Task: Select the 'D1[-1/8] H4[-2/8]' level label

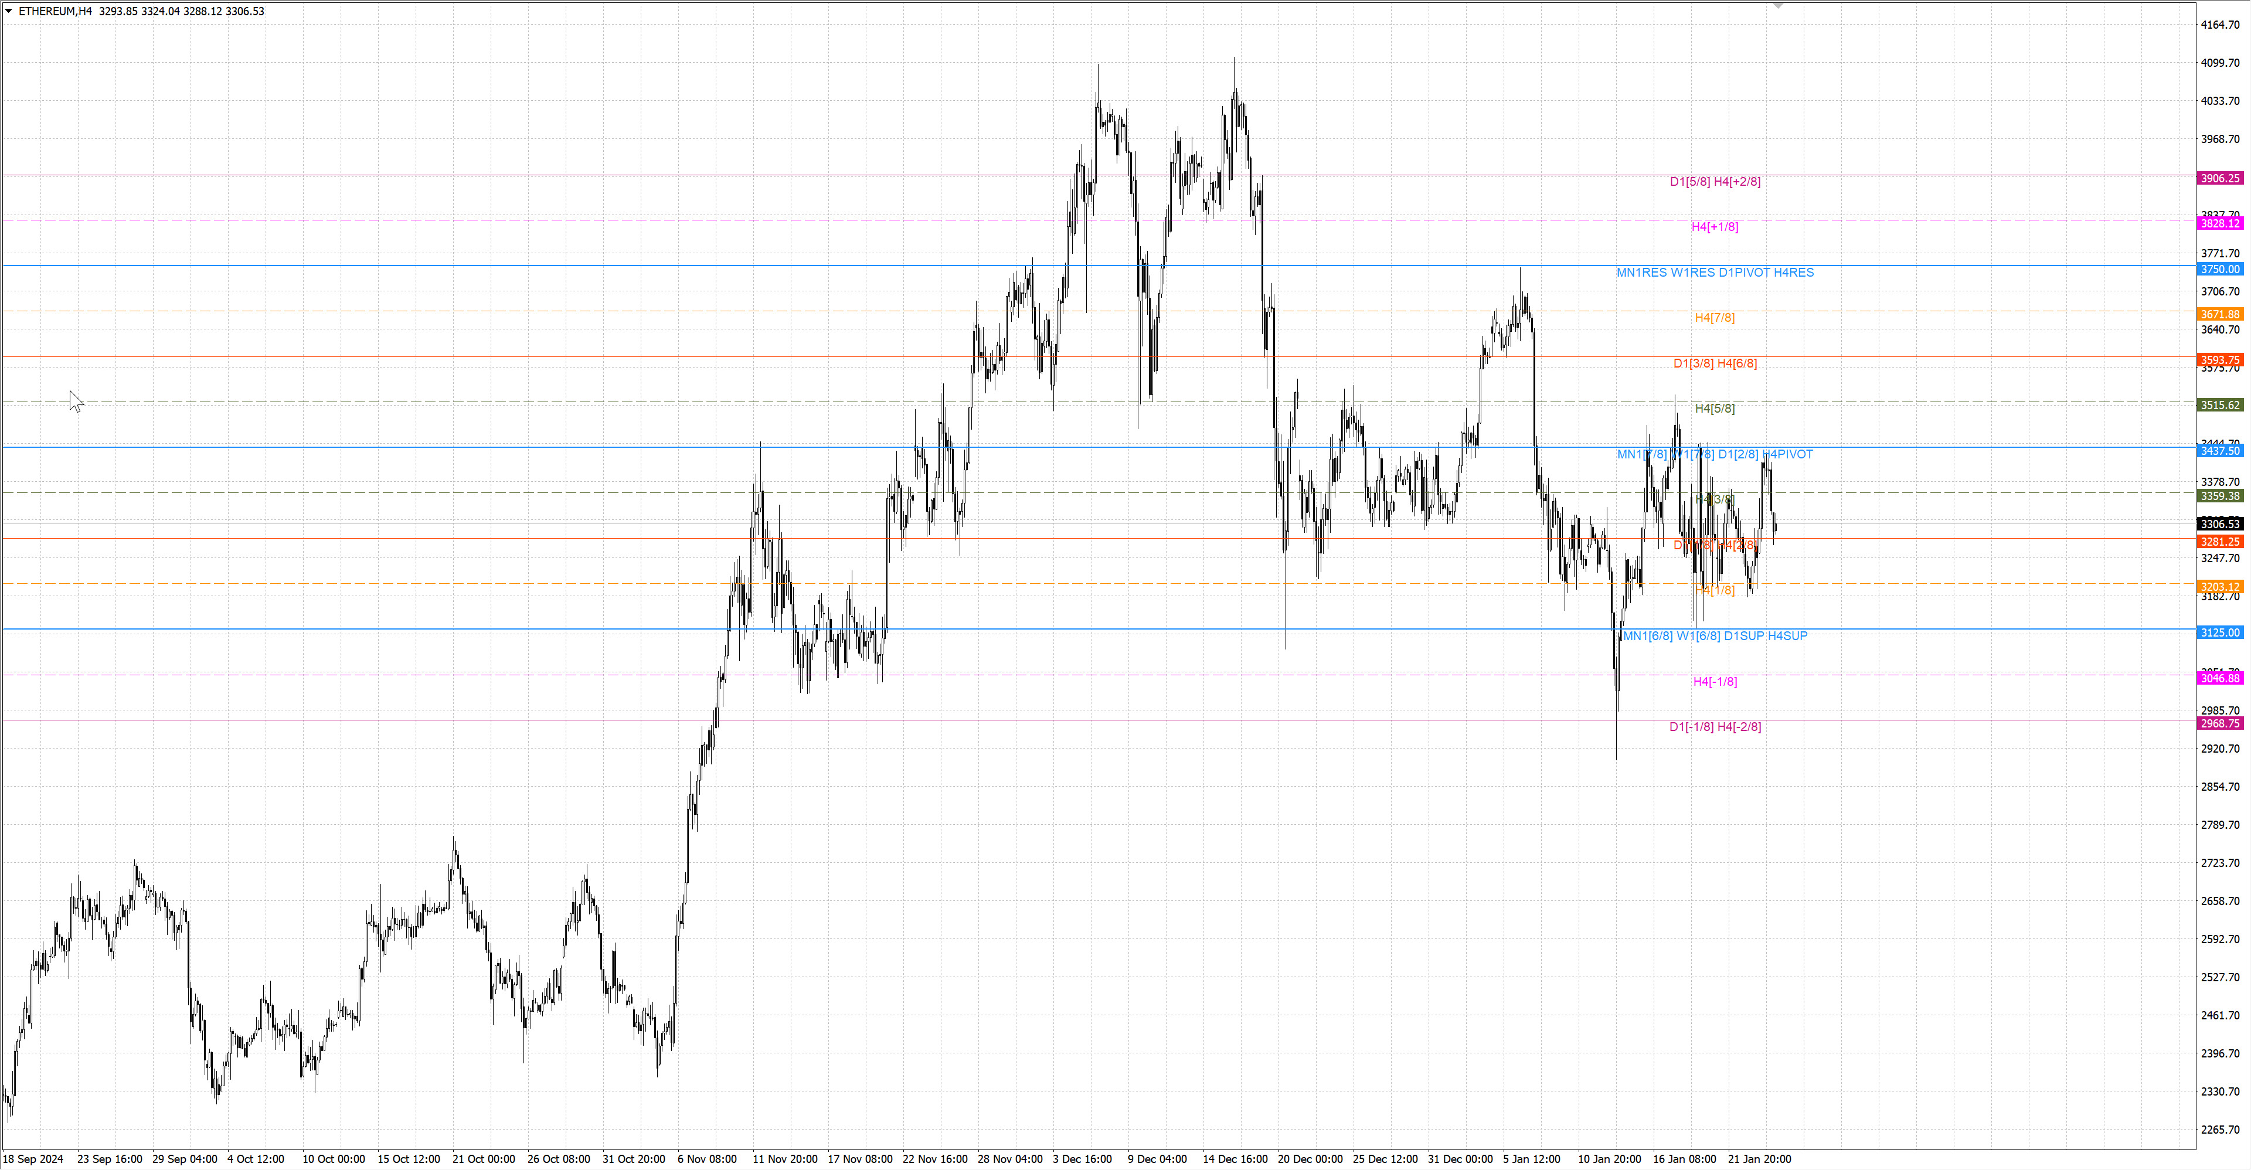Action: [x=1715, y=727]
